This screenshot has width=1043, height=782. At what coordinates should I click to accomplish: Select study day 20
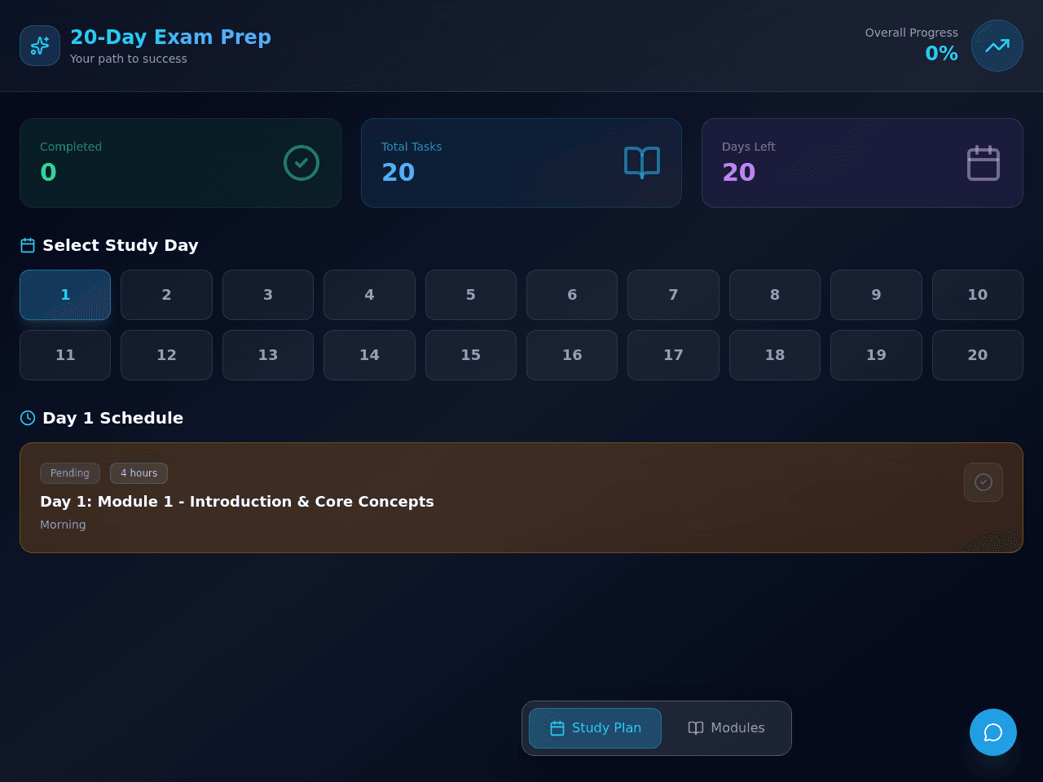click(x=978, y=355)
